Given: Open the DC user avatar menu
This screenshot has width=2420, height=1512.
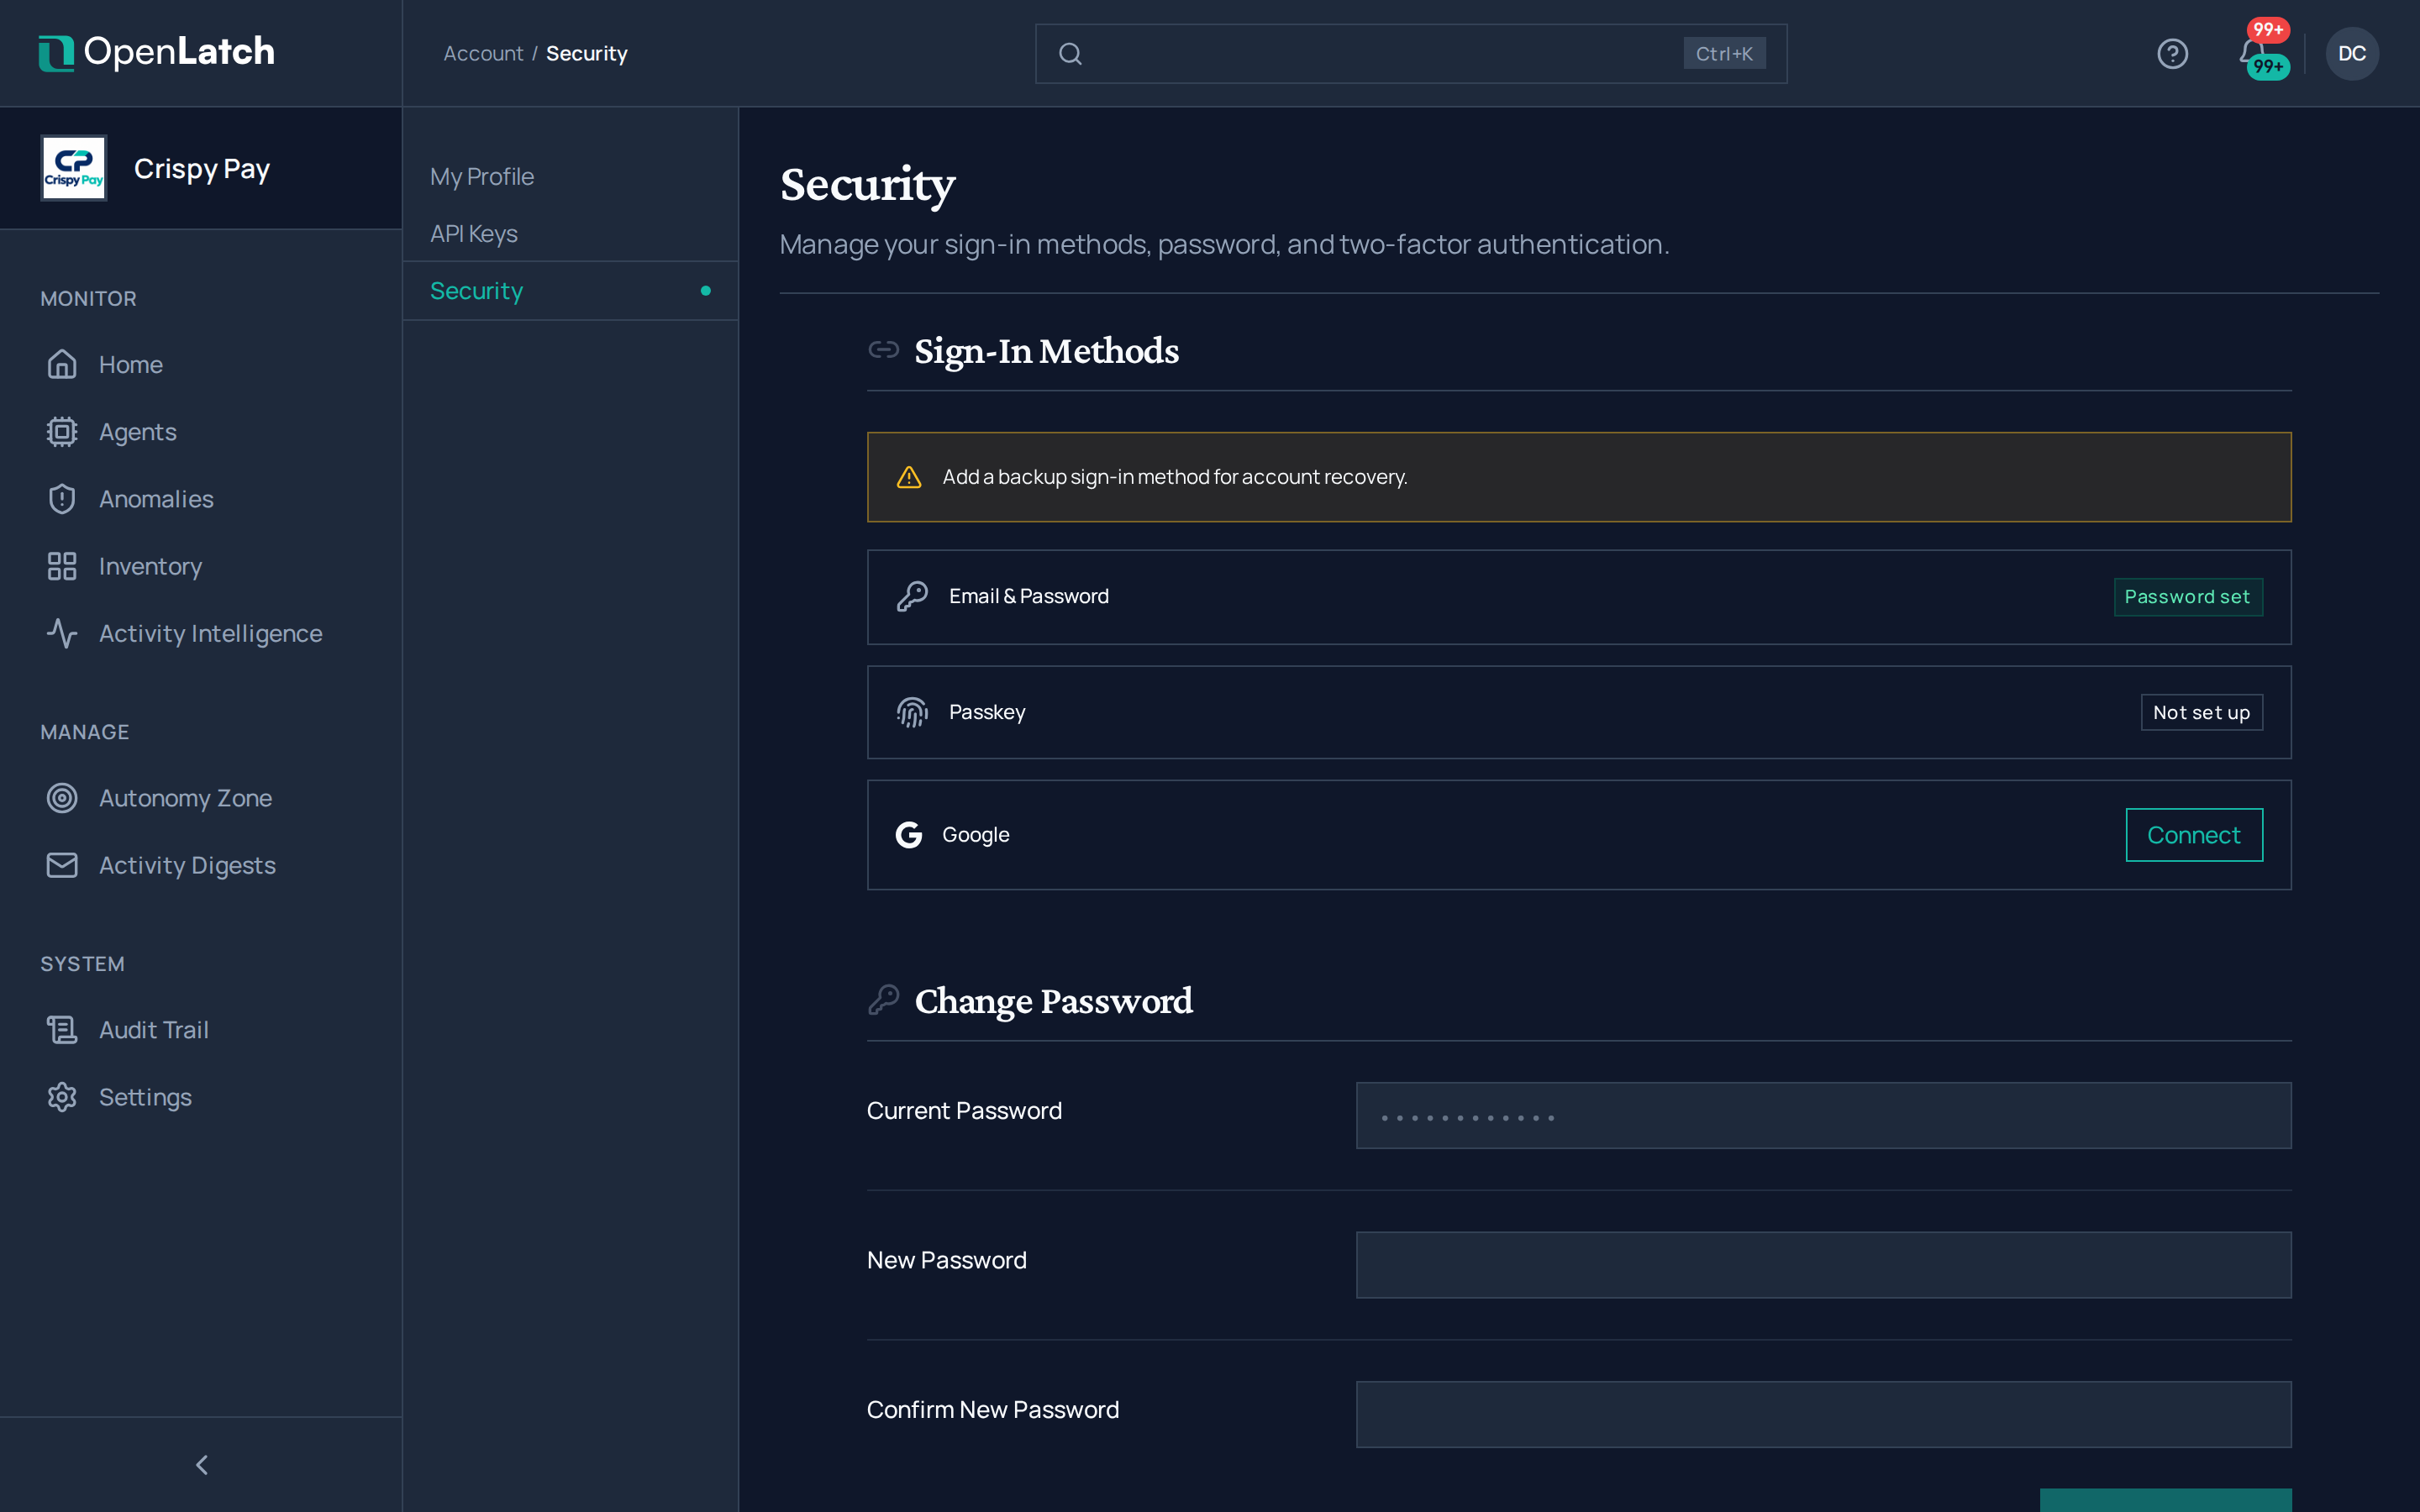Looking at the screenshot, I should tap(2352, 53).
